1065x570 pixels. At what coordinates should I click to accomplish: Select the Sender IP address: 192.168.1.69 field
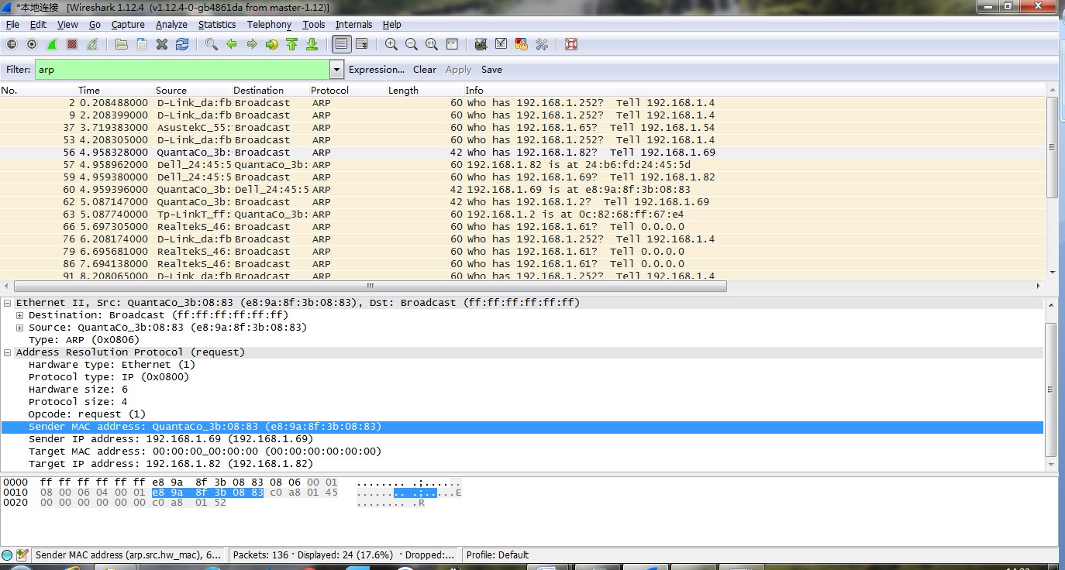(171, 439)
